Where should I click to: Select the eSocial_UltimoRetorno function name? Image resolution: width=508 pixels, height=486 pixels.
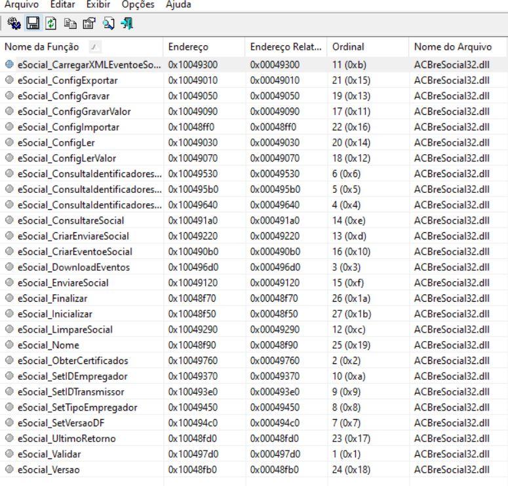point(67,439)
